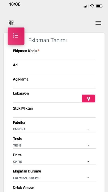
Task: Focus the Ad input field
Action: [x=54, y=71]
